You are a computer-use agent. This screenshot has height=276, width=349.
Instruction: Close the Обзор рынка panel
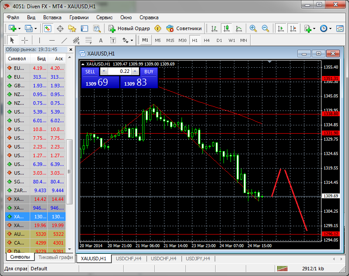71,49
